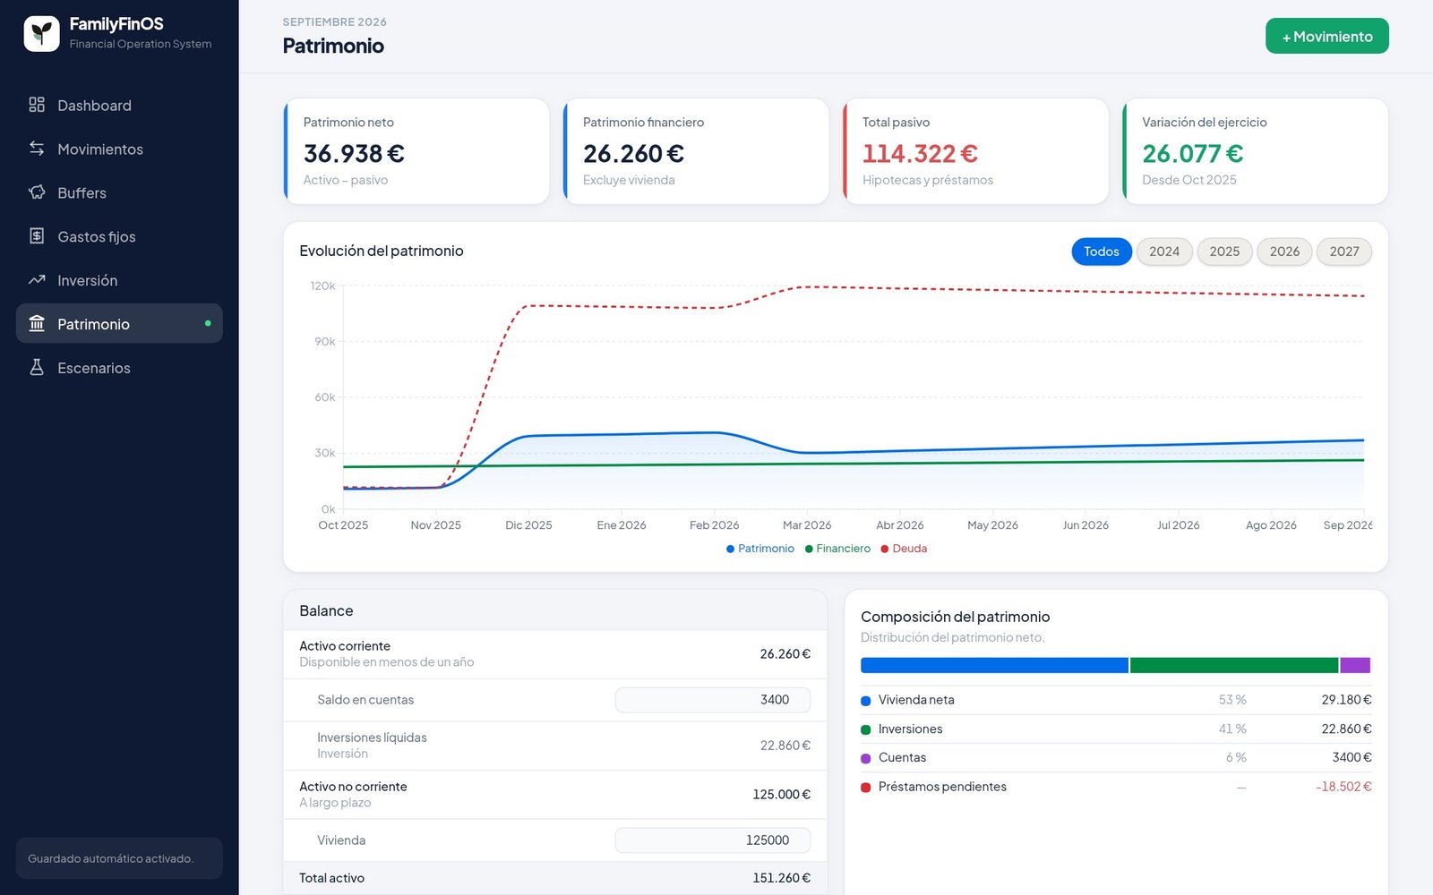Click the Activo no corriente row

point(555,795)
